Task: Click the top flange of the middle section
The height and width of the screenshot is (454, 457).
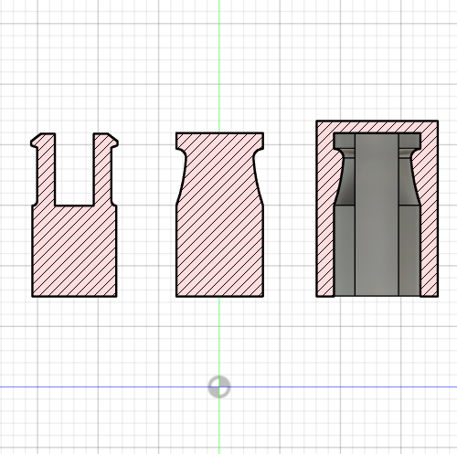Action: click(219, 141)
